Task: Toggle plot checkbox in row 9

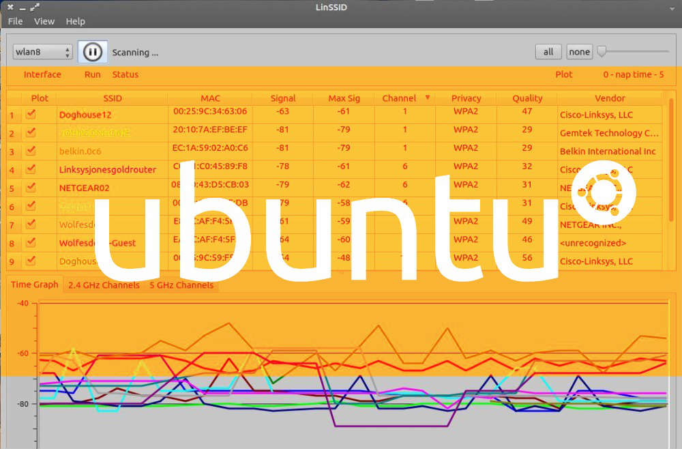Action: [x=31, y=261]
